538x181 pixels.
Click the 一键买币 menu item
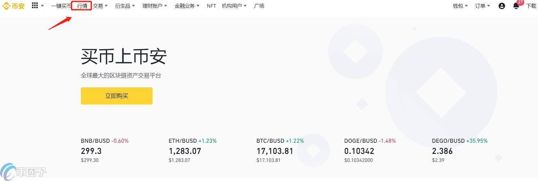[61, 6]
